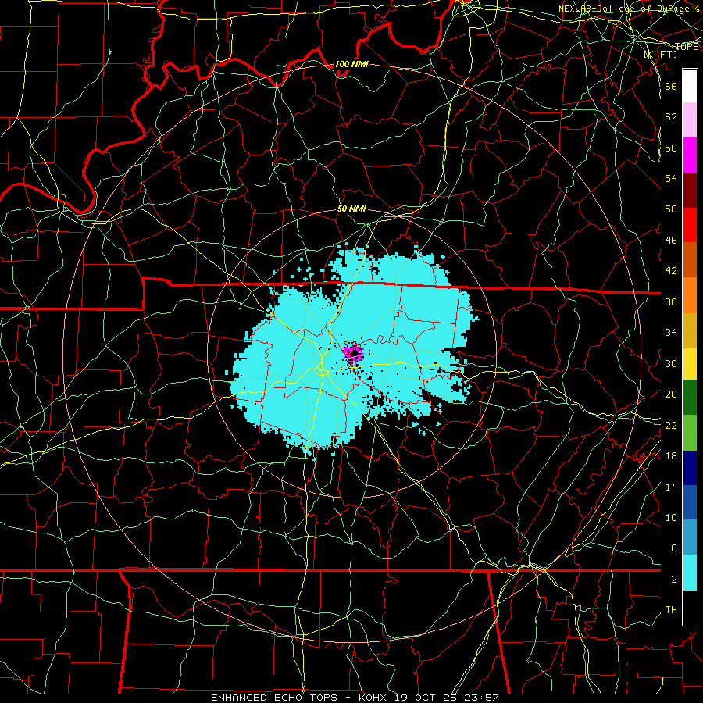Click the dark red (maroon) legend swatch
This screenshot has width=703, height=703.
click(690, 191)
